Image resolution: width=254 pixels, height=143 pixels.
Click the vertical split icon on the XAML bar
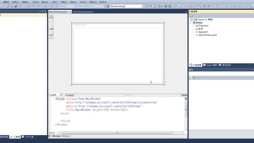[182, 95]
